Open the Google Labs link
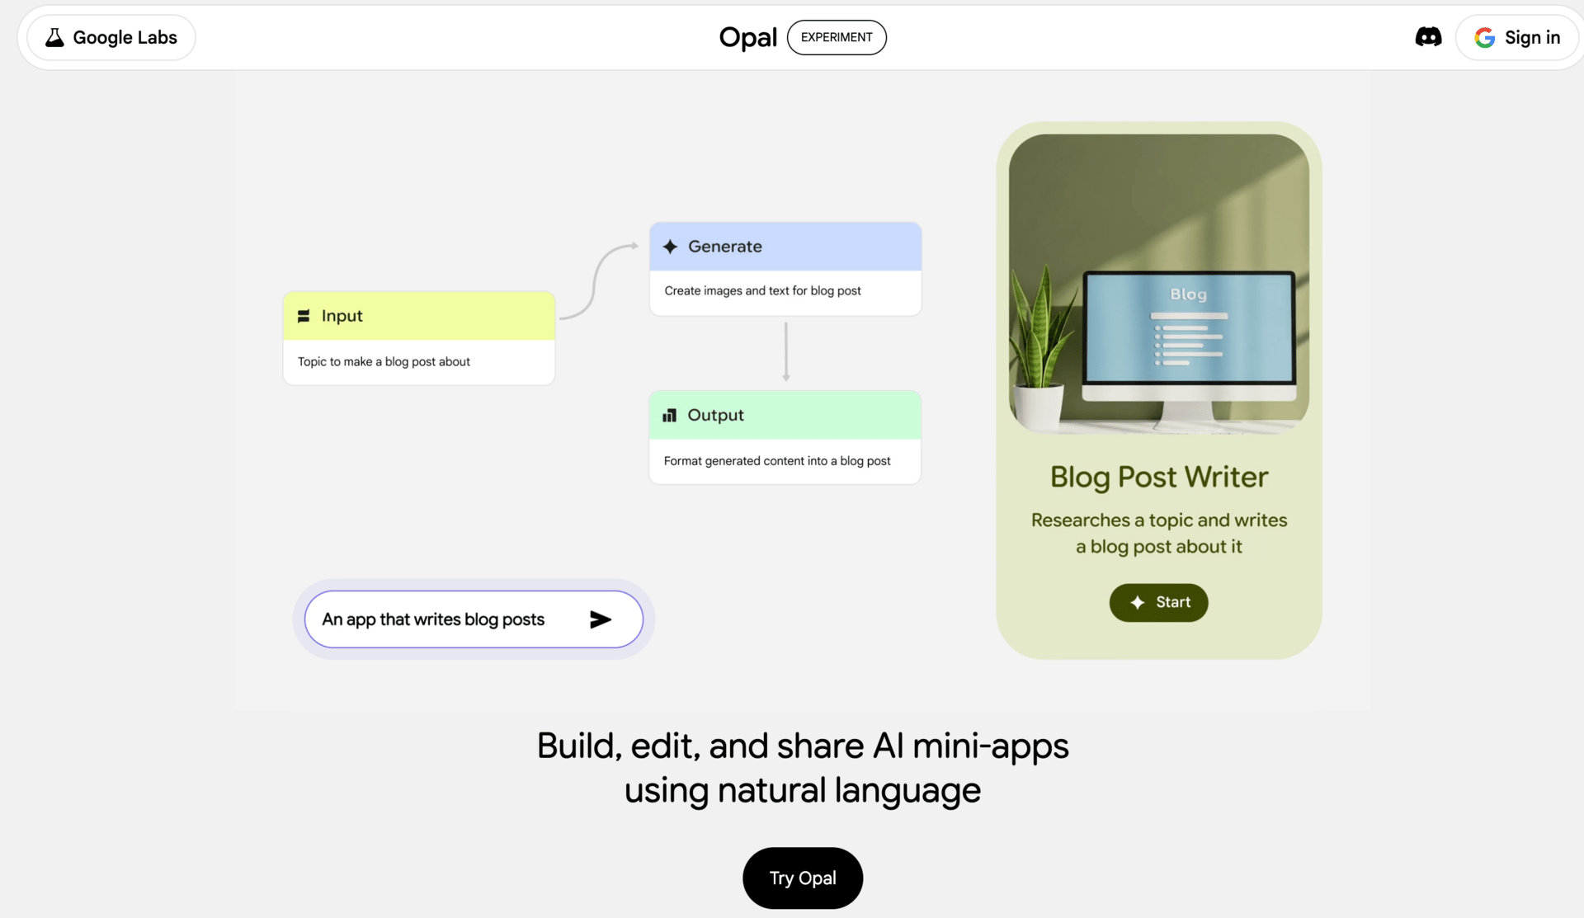This screenshot has height=918, width=1584. [x=111, y=37]
